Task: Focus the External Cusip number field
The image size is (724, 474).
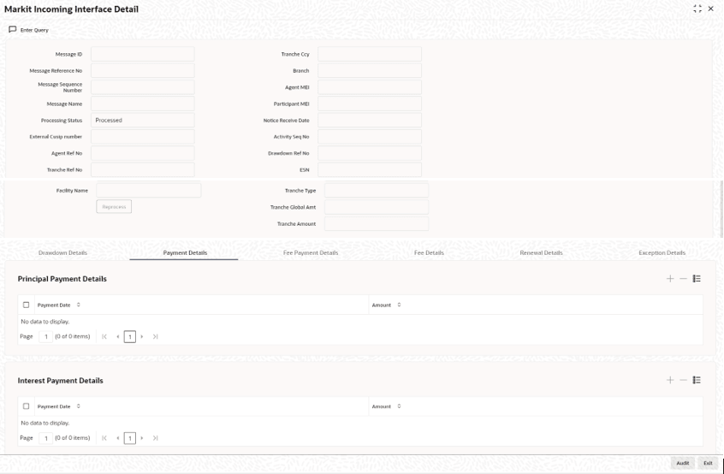Action: point(143,137)
